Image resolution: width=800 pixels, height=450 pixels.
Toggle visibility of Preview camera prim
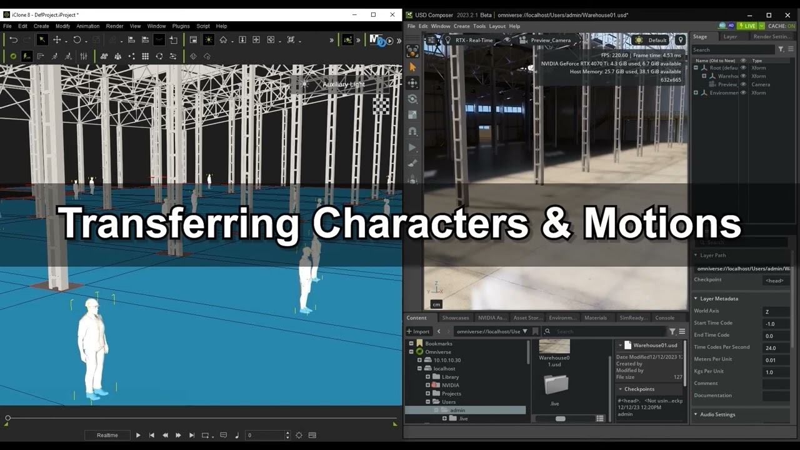coord(743,84)
